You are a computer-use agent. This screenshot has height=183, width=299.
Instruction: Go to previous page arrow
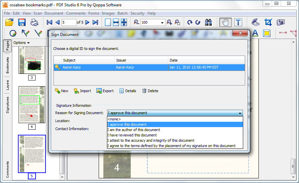coord(57,22)
